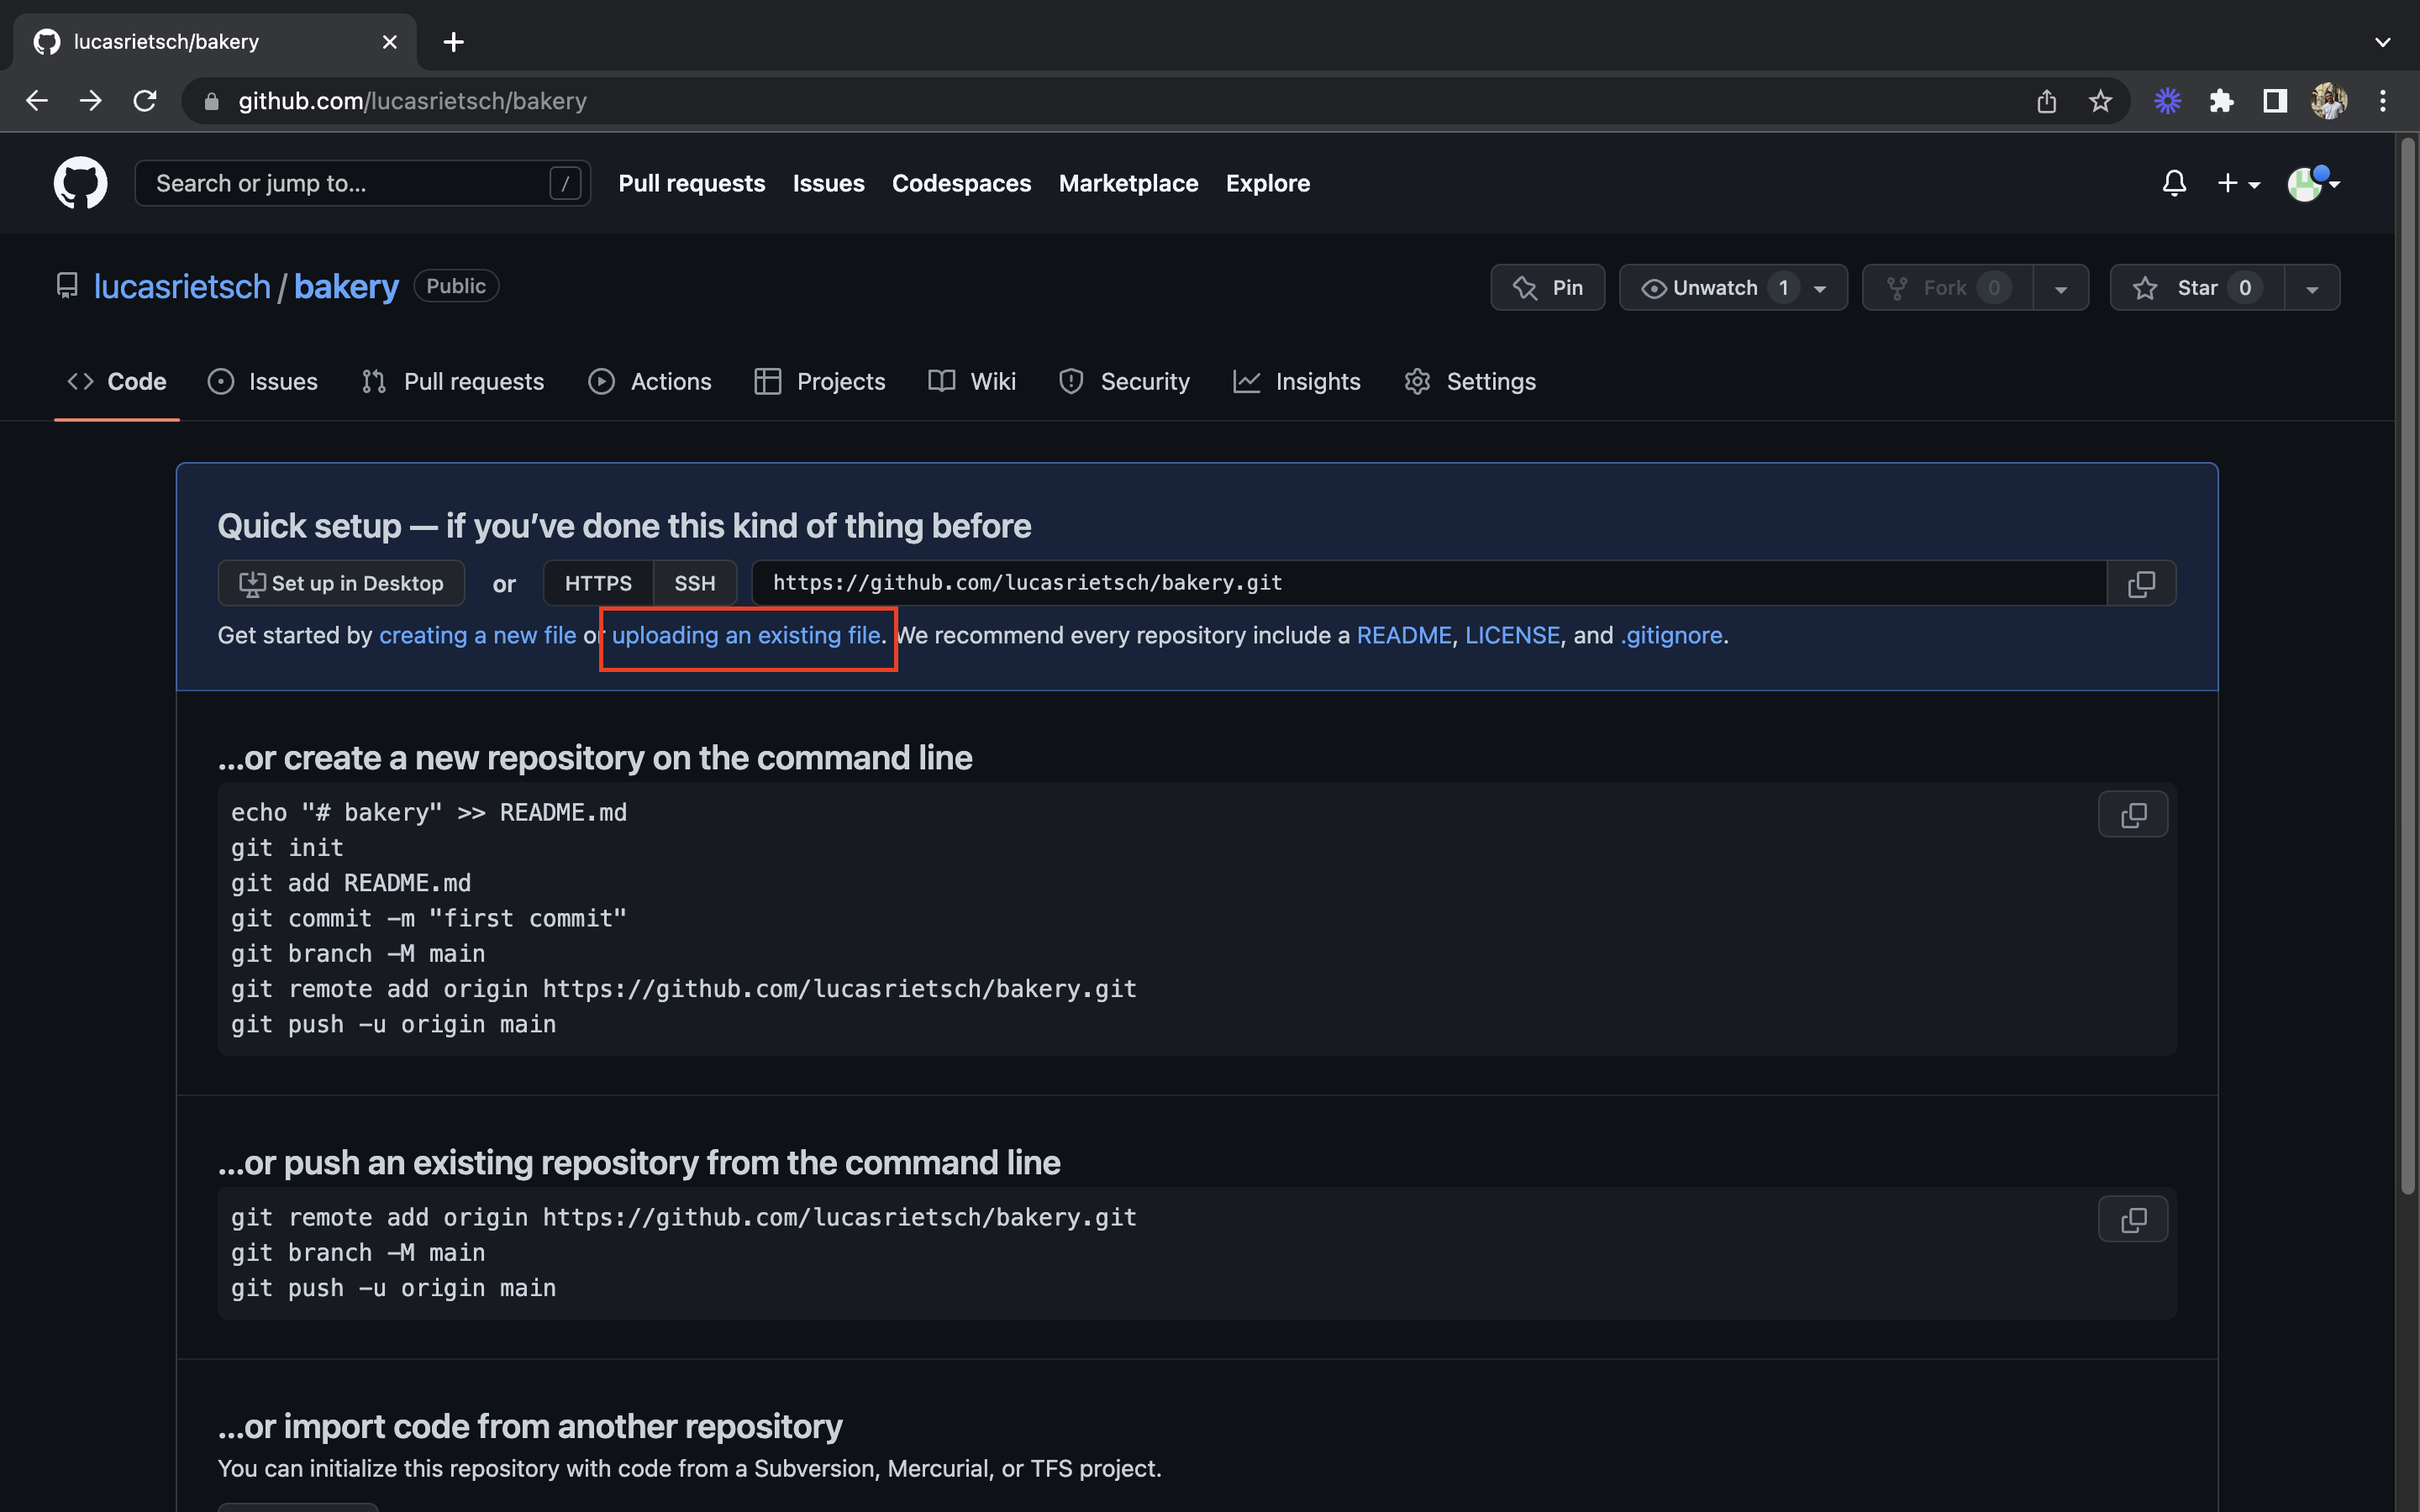Click the Issues tab icon
This screenshot has height=1512, width=2420.
pos(223,381)
